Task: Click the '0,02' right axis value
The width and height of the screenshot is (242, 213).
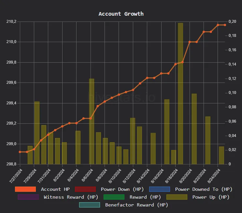Action: tap(232, 150)
